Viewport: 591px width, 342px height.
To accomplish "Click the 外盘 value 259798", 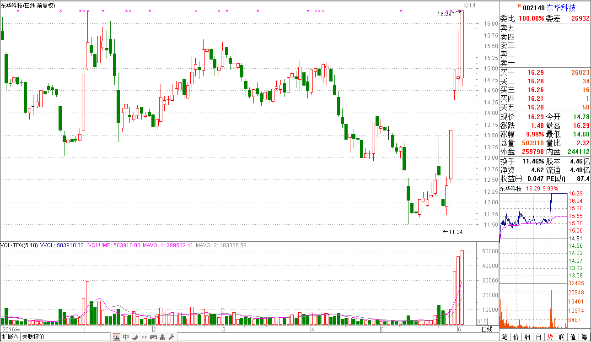I will point(532,152).
